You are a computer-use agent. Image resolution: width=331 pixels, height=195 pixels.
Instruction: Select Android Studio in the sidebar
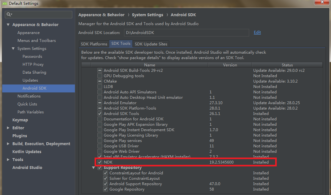[x=27, y=167]
